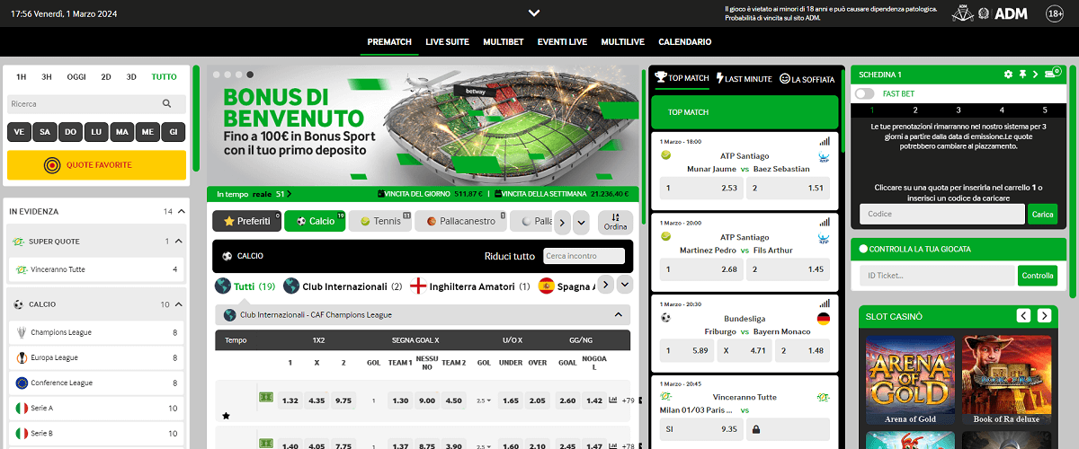The width and height of the screenshot is (1079, 449).
Task: Open the 2.5 goal line dropdown in first row
Action: coord(483,401)
